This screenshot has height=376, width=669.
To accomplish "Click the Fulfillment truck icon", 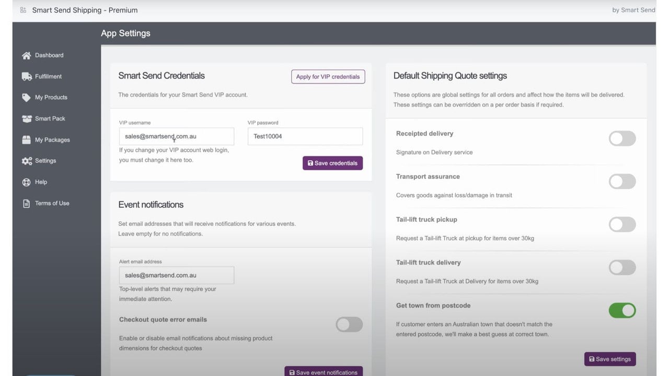I will click(27, 76).
